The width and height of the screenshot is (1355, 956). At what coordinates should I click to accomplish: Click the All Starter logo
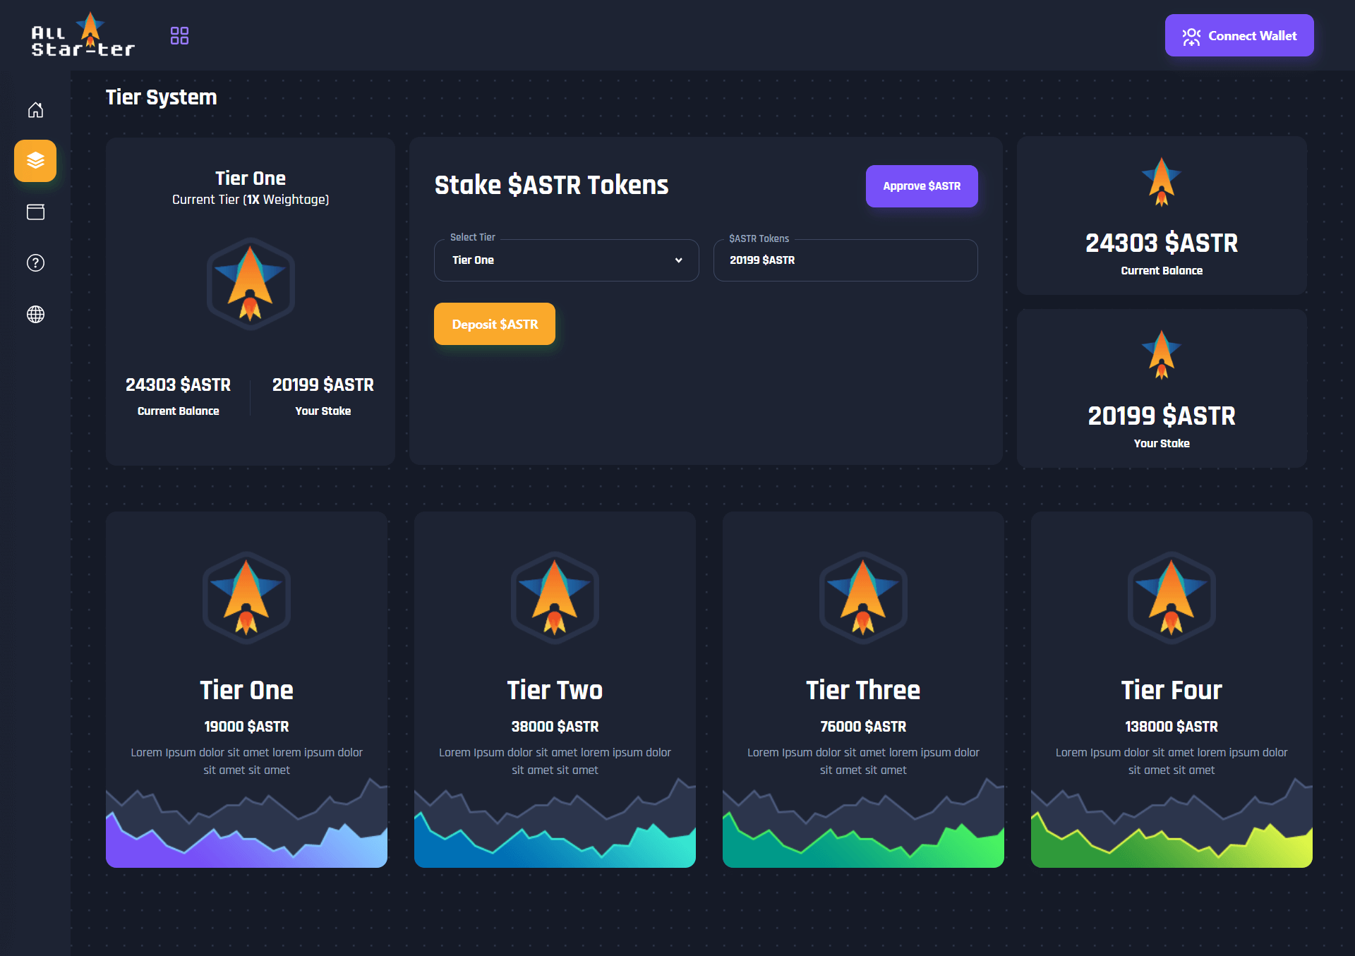pyautogui.click(x=82, y=35)
